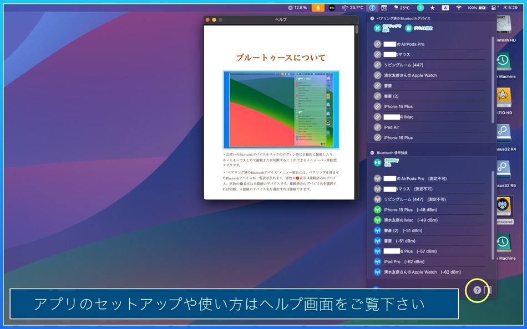Open the help question mark icon
The height and width of the screenshot is (329, 527).
(x=477, y=290)
